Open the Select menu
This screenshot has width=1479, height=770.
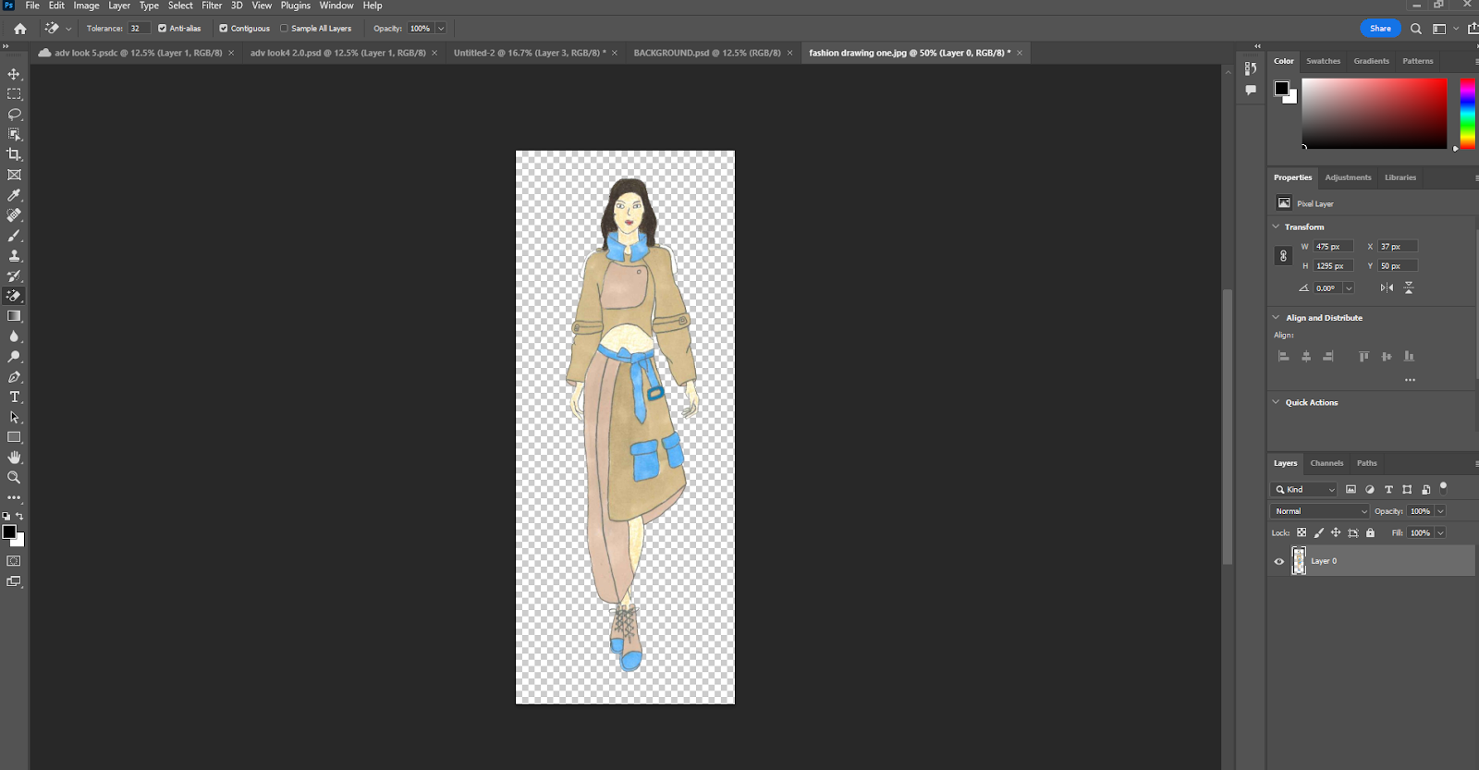coord(180,6)
